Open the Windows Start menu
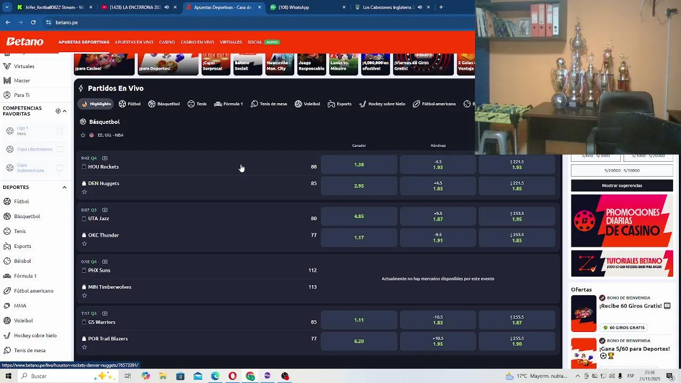 click(x=8, y=376)
